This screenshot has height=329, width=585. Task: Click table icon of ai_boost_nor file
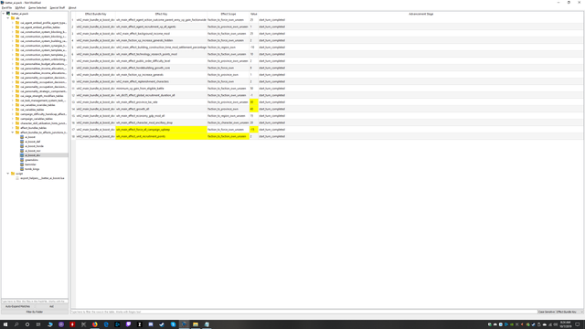(x=22, y=151)
